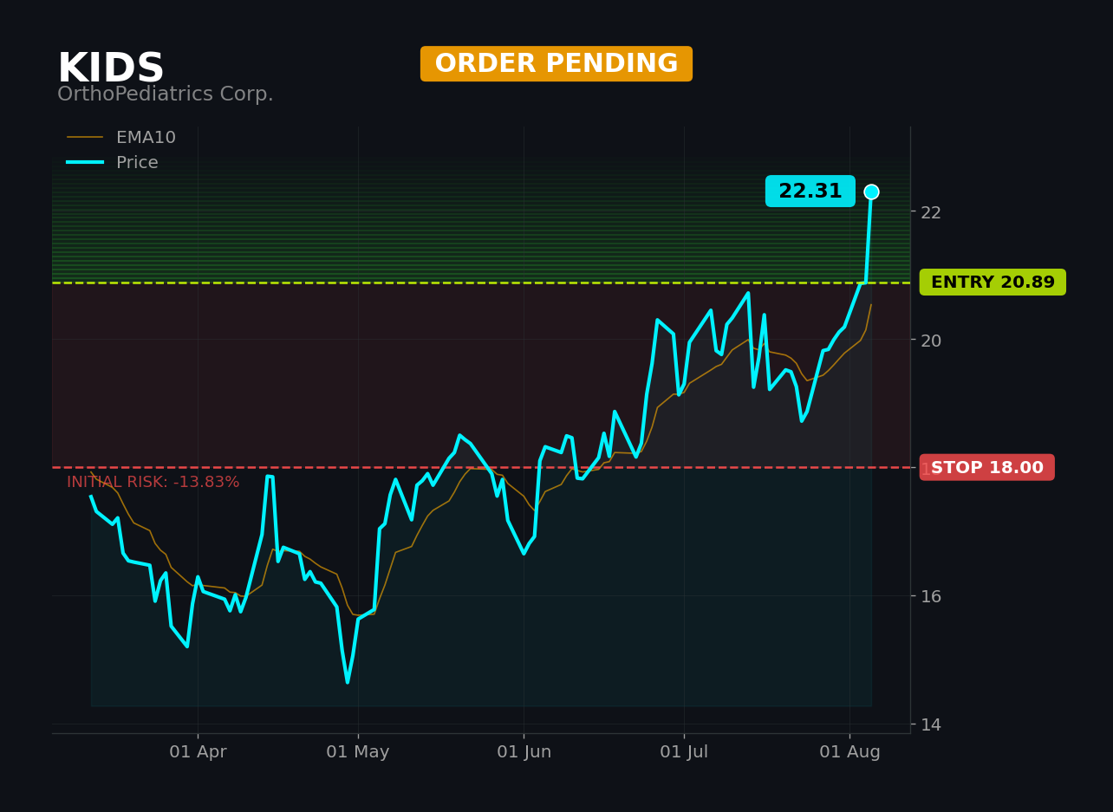Select the latest price point marker dot
The image size is (1113, 812).
tap(871, 192)
